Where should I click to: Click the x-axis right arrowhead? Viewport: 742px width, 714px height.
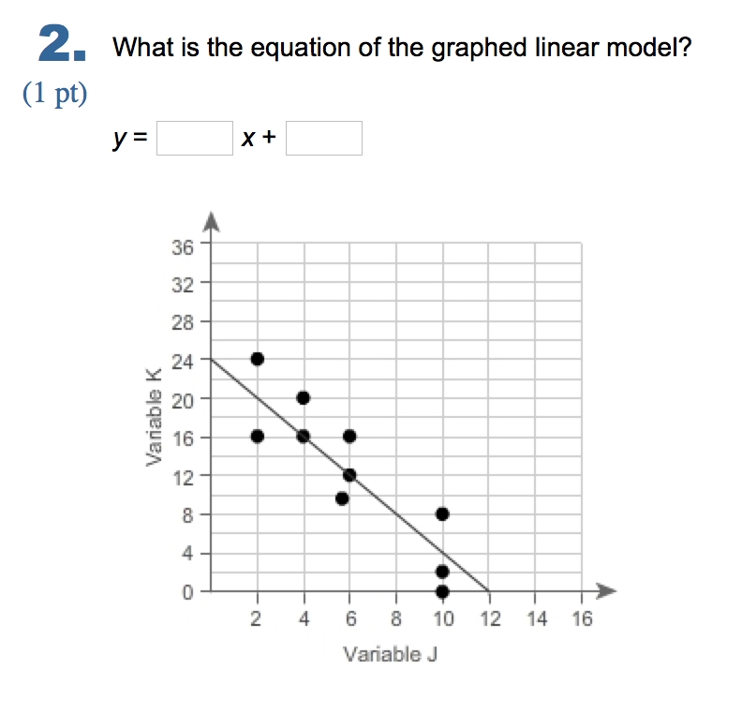[607, 591]
